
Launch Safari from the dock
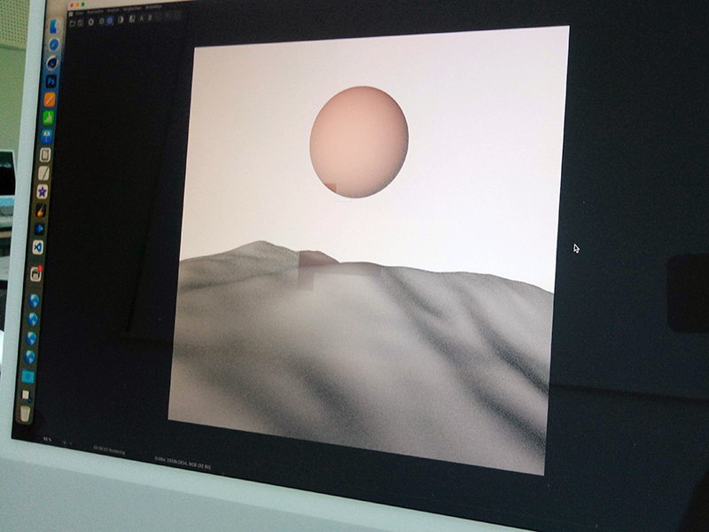(53, 43)
